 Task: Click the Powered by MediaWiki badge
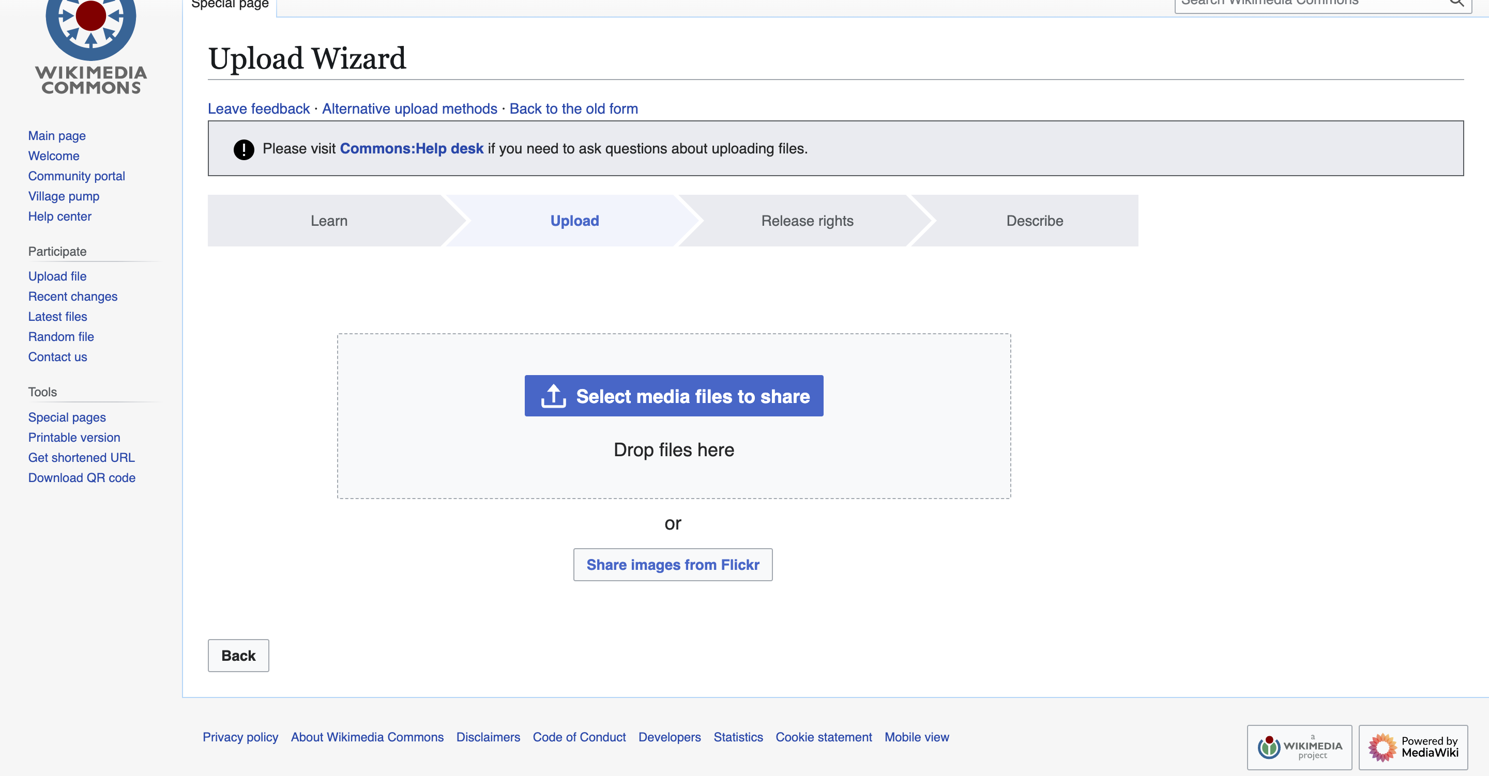(x=1412, y=747)
